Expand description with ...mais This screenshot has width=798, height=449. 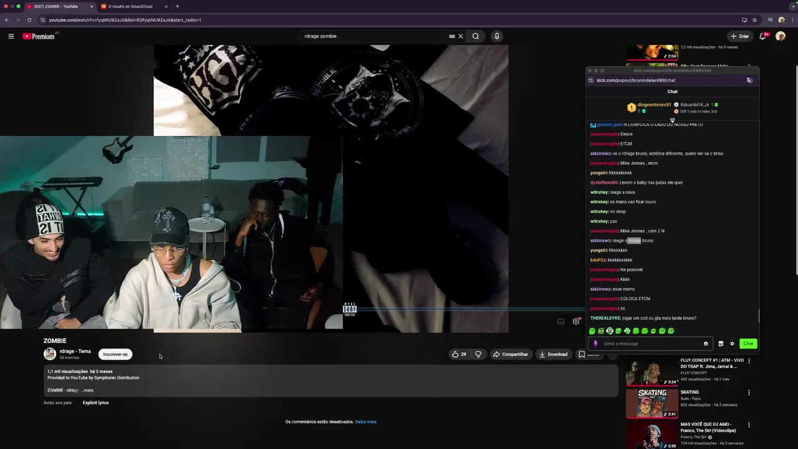pyautogui.click(x=88, y=390)
